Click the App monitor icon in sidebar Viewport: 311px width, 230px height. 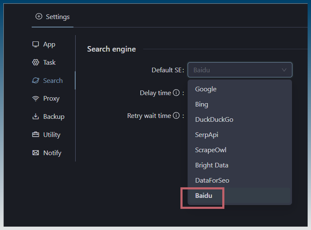[x=36, y=44]
